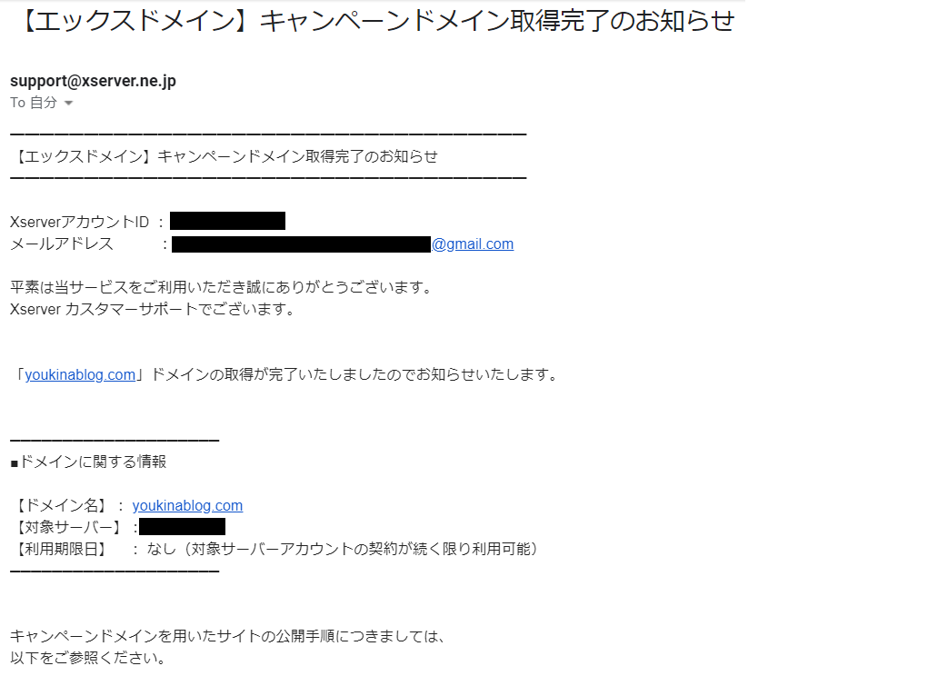Viewport: 938px width, 676px height.
Task: Click the redacted 対象サーバー value
Action: pos(182,526)
